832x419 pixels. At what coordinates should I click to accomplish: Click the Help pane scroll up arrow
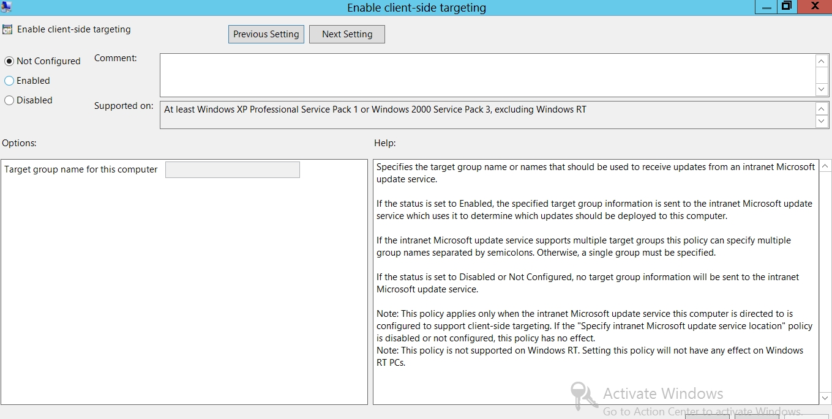click(825, 166)
